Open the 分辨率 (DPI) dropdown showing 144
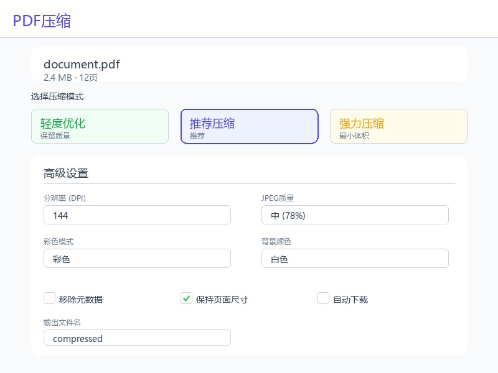This screenshot has height=373, width=498. (x=137, y=215)
